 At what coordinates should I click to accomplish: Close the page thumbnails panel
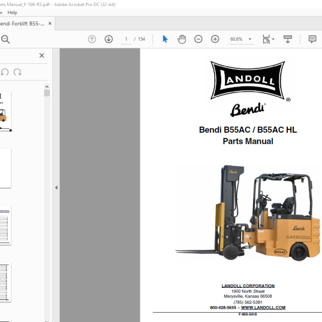(x=42, y=56)
